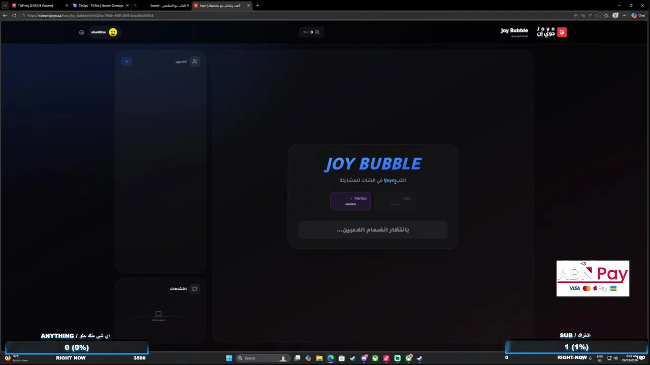The height and width of the screenshot is (365, 650).
Task: Open browser Copilot Chat button
Action: point(638,15)
